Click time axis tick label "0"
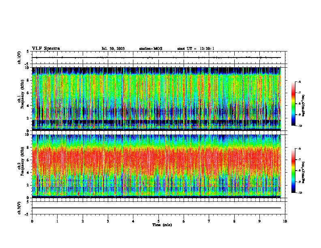The width and height of the screenshot is (321, 248). 32,221
